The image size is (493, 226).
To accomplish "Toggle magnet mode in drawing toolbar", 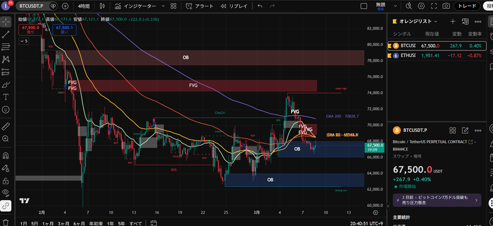I will point(6,156).
